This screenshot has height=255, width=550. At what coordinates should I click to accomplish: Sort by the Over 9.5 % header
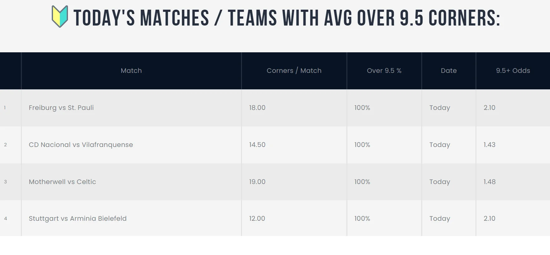tap(384, 71)
